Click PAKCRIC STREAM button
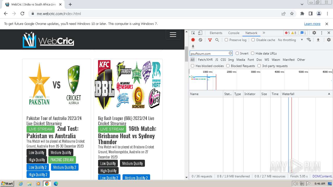The width and height of the screenshot is (333, 187). point(62,160)
